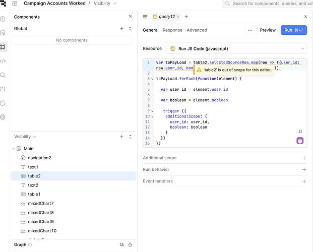Add component to Visibility page with plus
The width and height of the screenshot is (313, 252).
(121, 137)
